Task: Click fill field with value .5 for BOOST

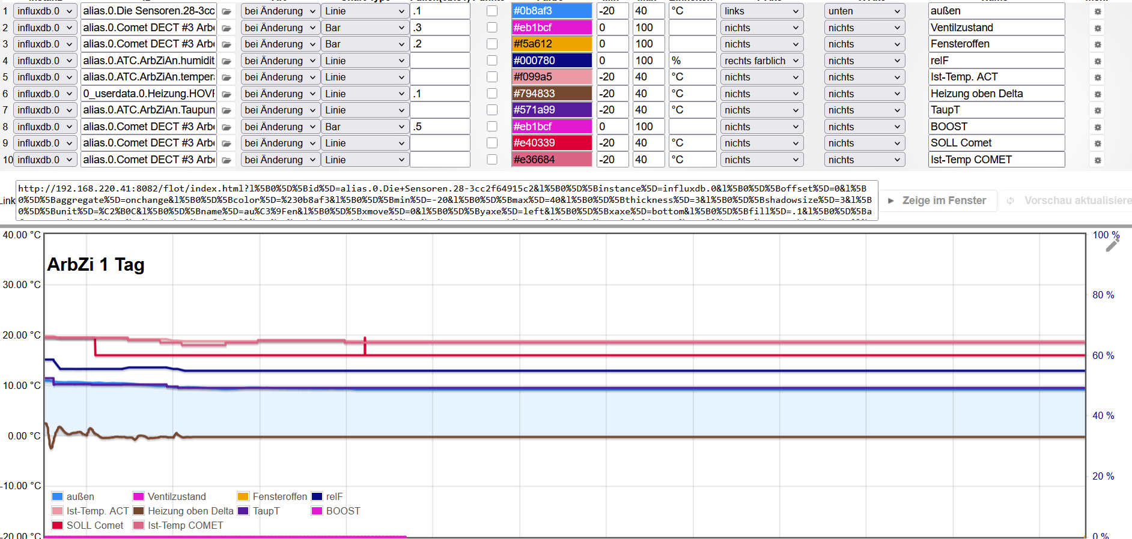Action: pos(440,127)
